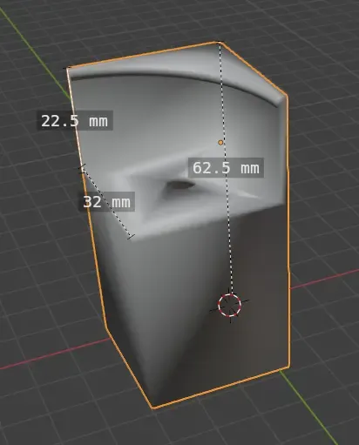Click the orange object origin dot

(x=220, y=142)
